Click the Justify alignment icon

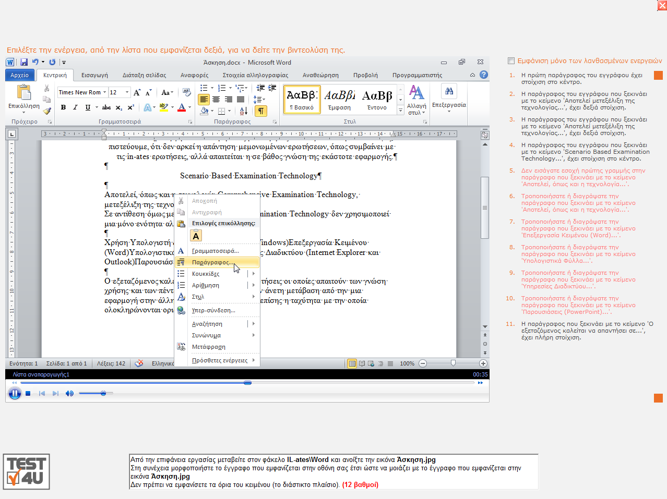point(241,100)
